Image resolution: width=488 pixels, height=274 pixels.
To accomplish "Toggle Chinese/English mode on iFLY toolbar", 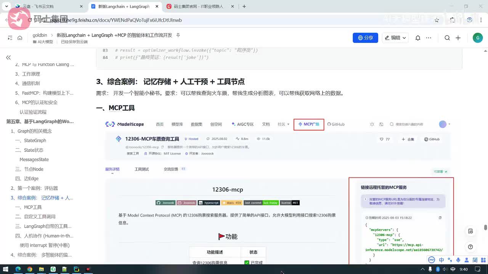I will [x=441, y=260].
